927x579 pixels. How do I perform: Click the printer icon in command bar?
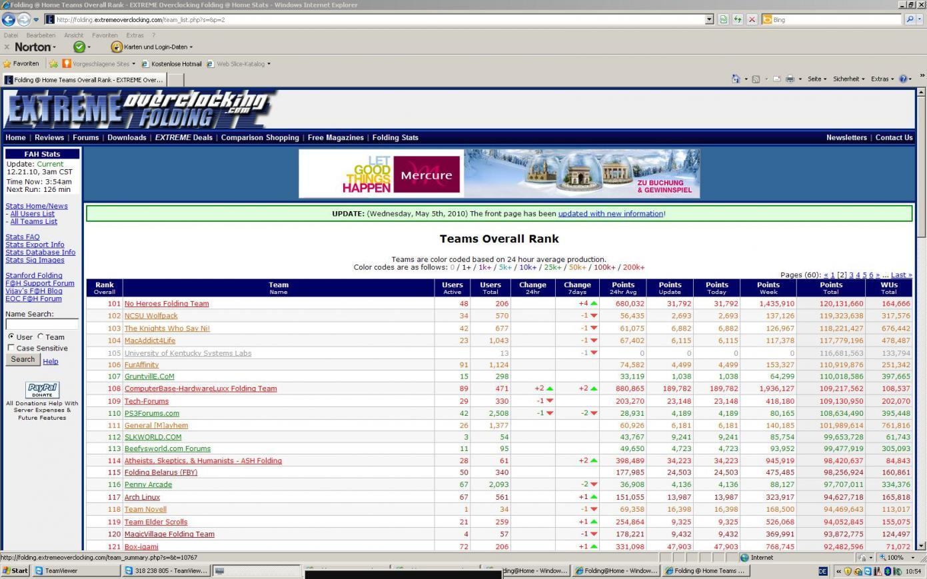point(790,79)
